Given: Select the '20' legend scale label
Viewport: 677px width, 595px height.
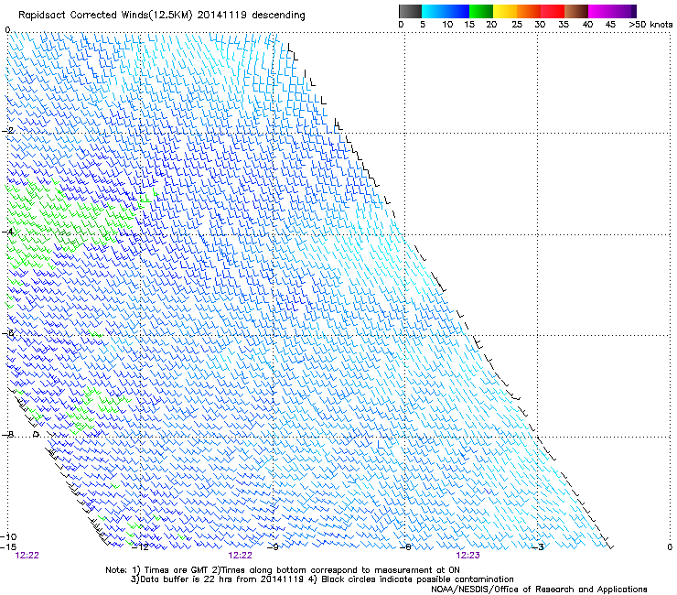Looking at the screenshot, I should click(491, 25).
